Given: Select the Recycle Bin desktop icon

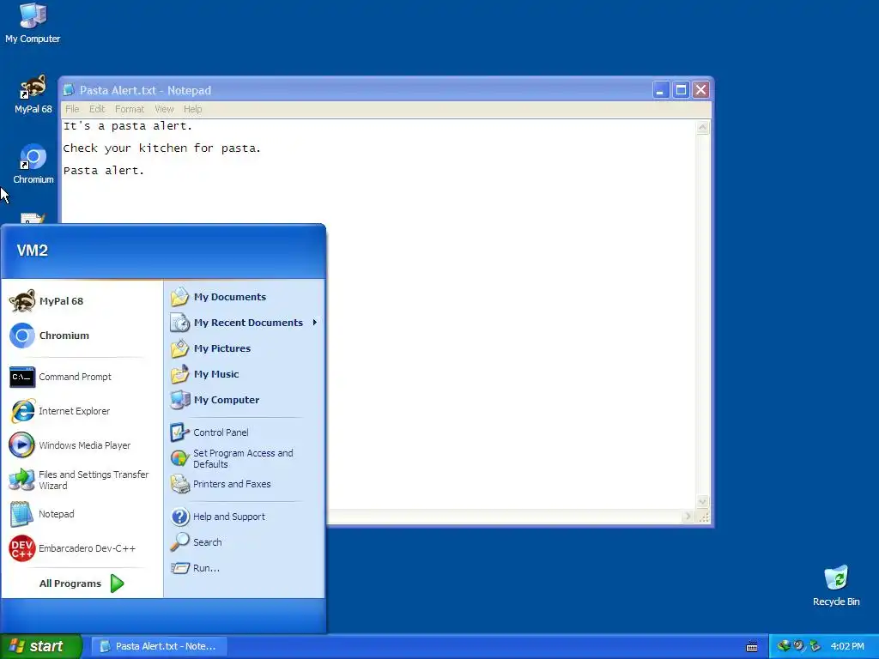Looking at the screenshot, I should click(836, 586).
